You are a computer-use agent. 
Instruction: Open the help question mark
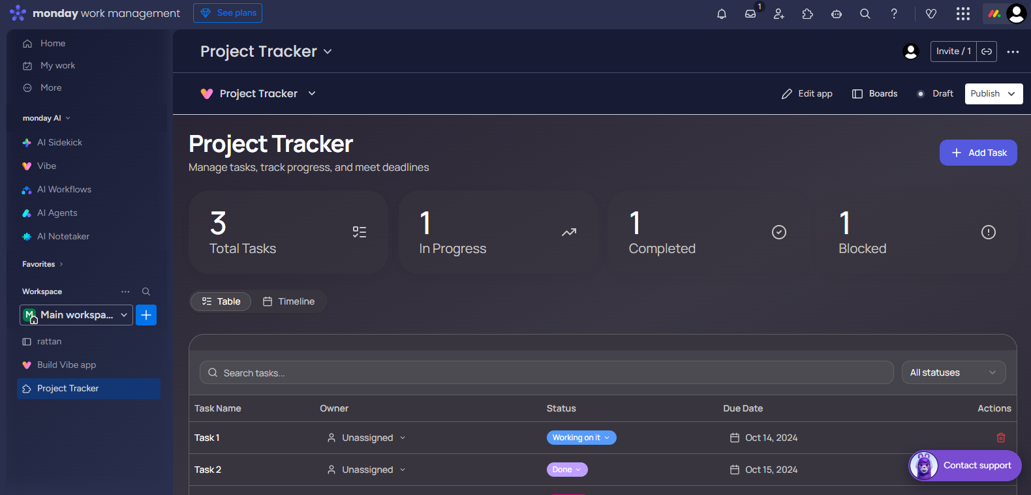[x=894, y=14]
